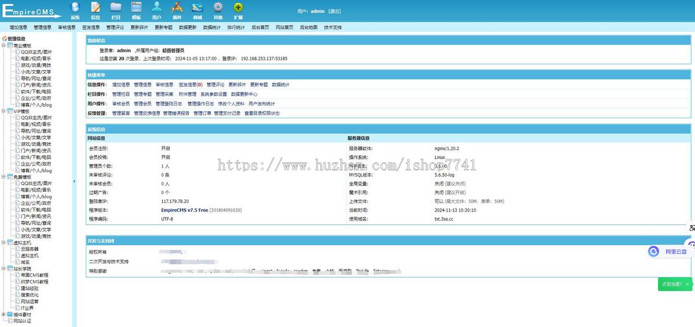Open 管理留言 in quick menu
695x327 pixels.
click(121, 113)
